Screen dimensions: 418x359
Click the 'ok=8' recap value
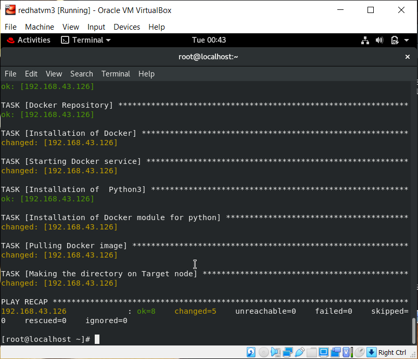pyautogui.click(x=146, y=311)
